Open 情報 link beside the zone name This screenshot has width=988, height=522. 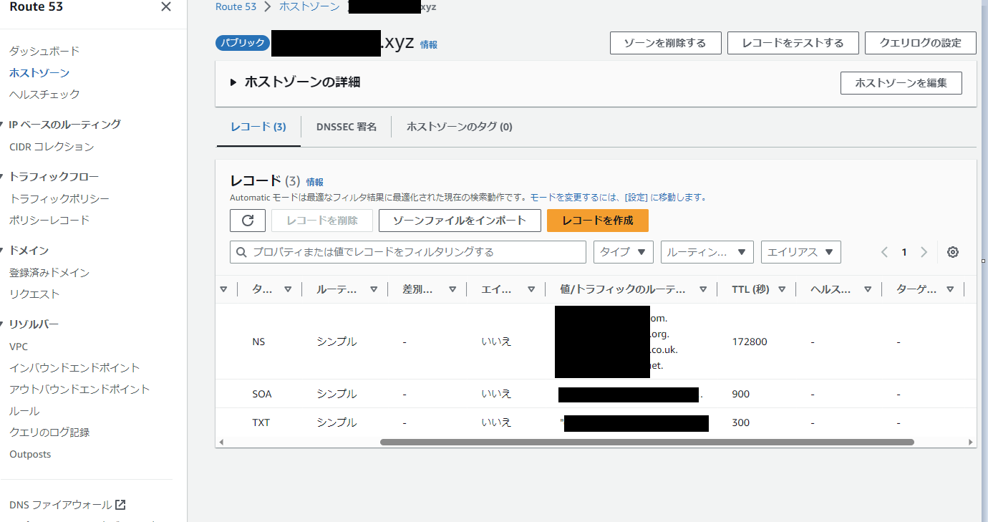429,44
